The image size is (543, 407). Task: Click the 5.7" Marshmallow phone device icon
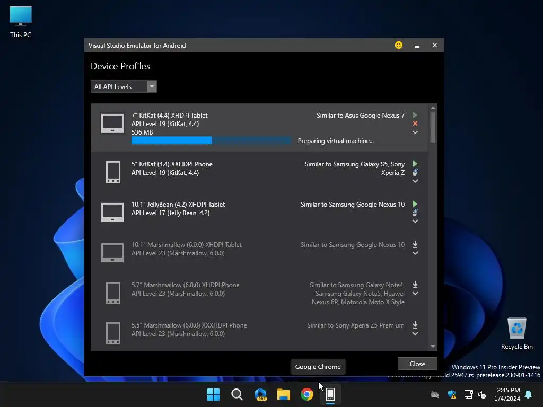click(x=113, y=293)
